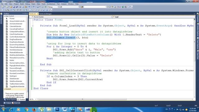Toggle auto-hide pin on Toolbox panel

pos(25,13)
